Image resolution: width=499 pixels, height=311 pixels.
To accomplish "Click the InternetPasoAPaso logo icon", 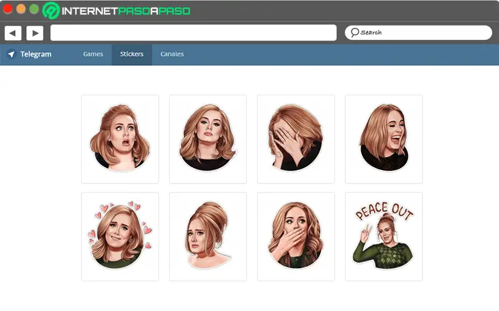I will [x=51, y=11].
